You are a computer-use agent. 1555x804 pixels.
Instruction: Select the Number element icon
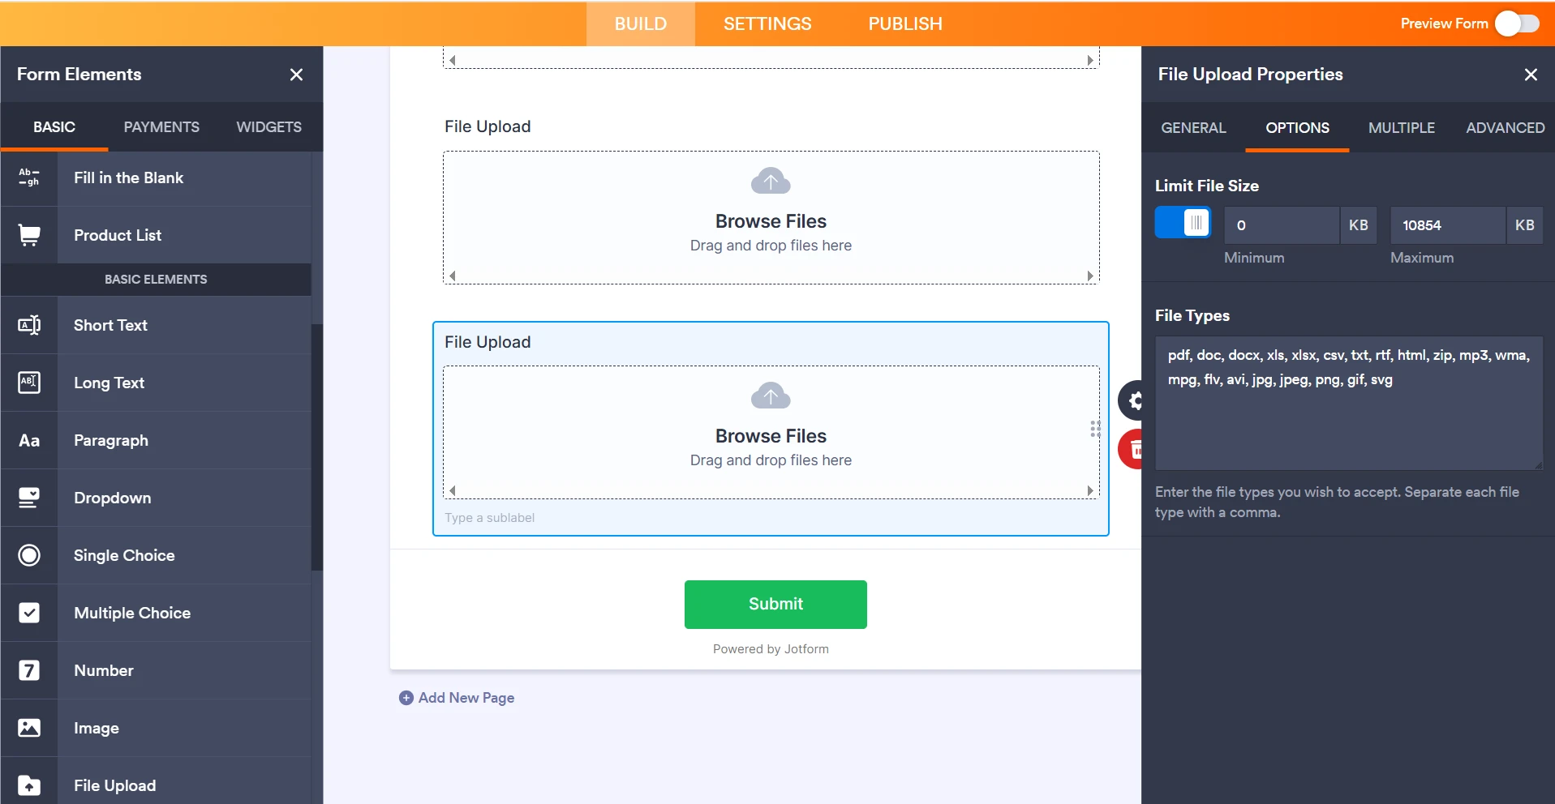tap(29, 670)
